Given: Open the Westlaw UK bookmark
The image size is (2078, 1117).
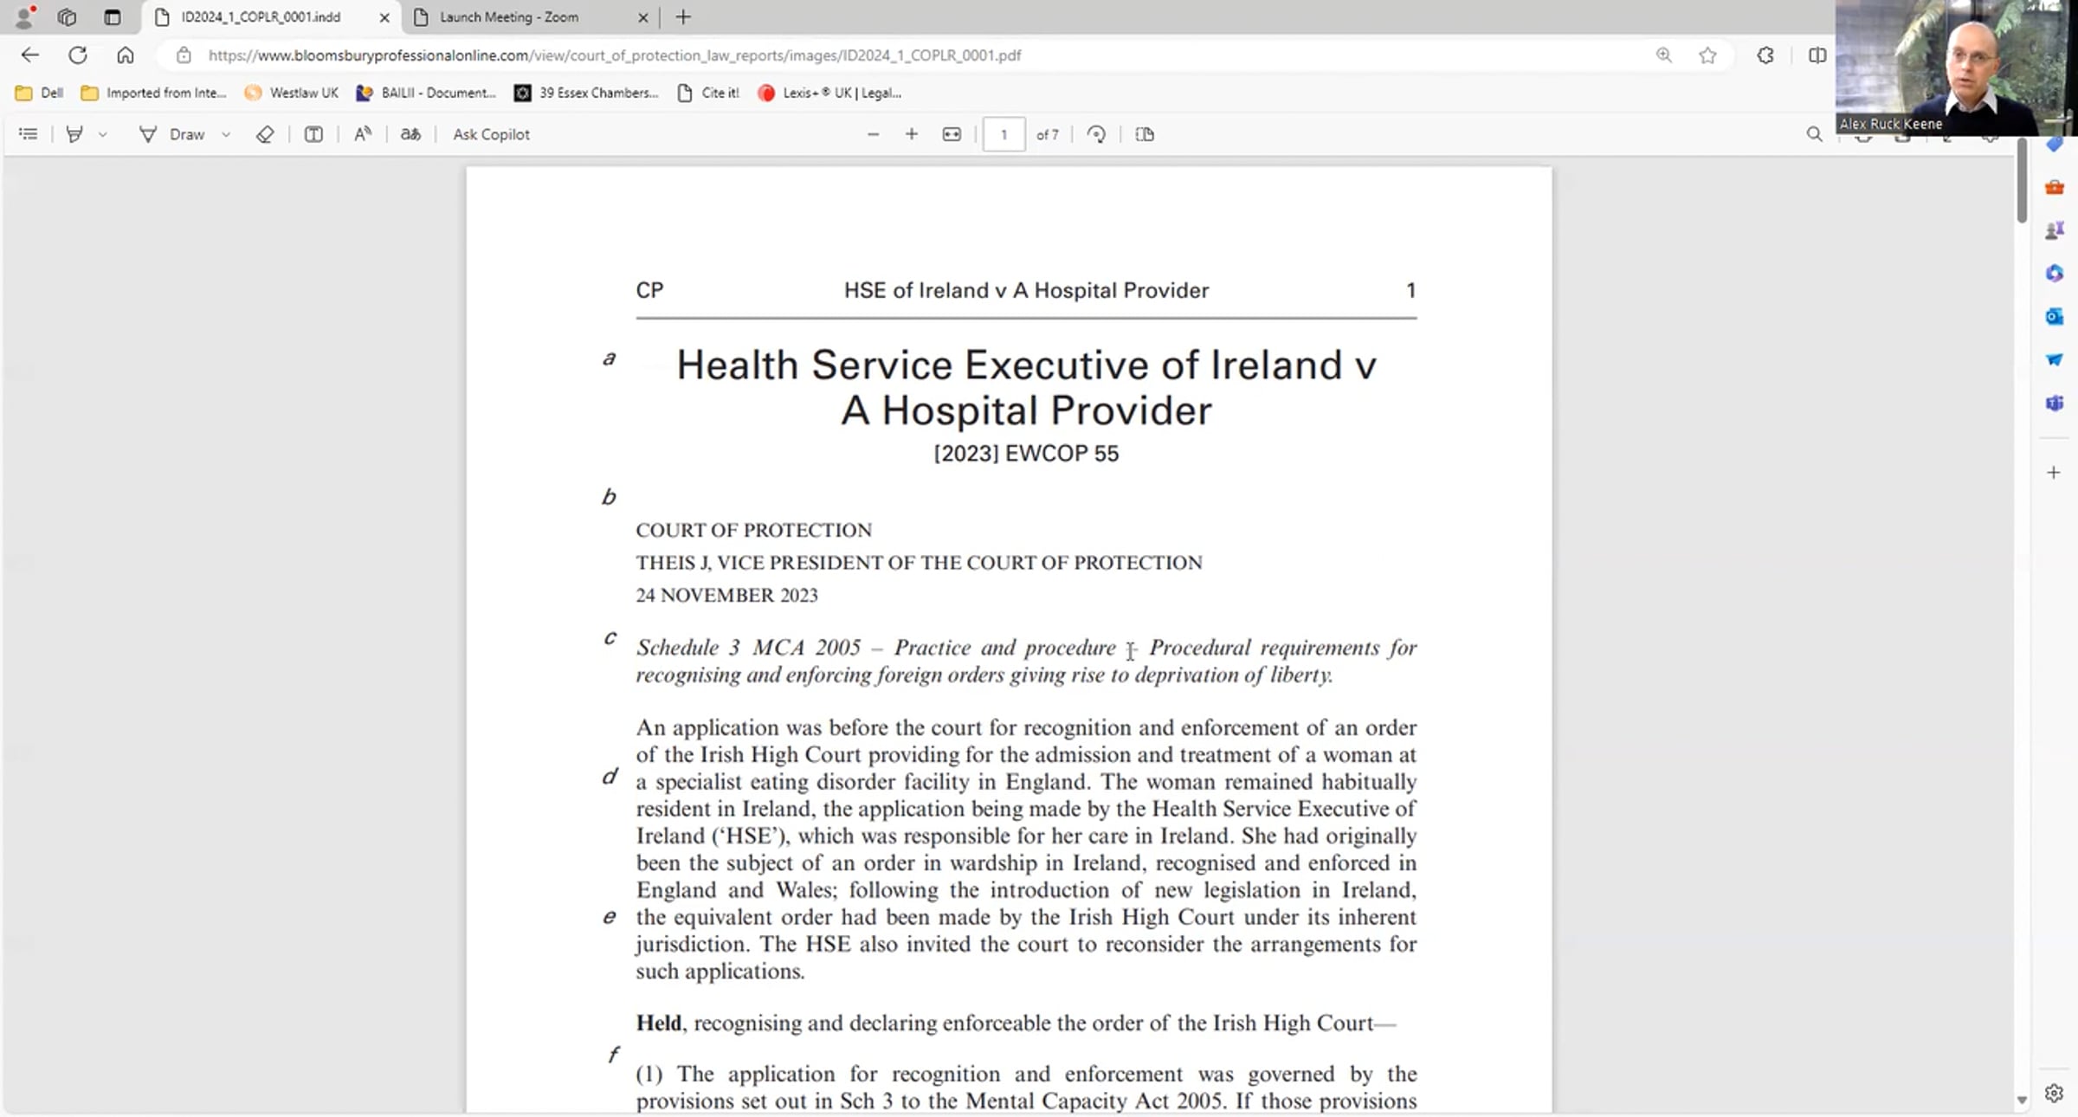Looking at the screenshot, I should tap(292, 93).
